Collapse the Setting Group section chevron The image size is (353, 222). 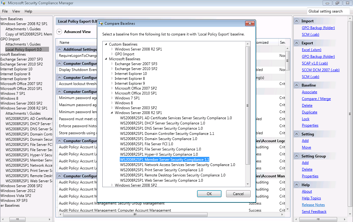[x=297, y=156]
